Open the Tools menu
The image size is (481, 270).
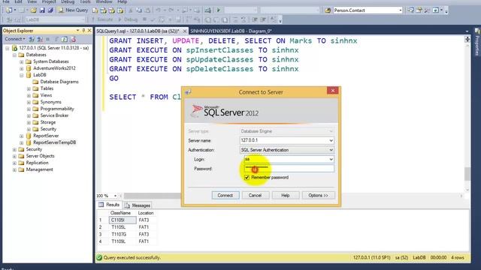[x=85, y=1]
